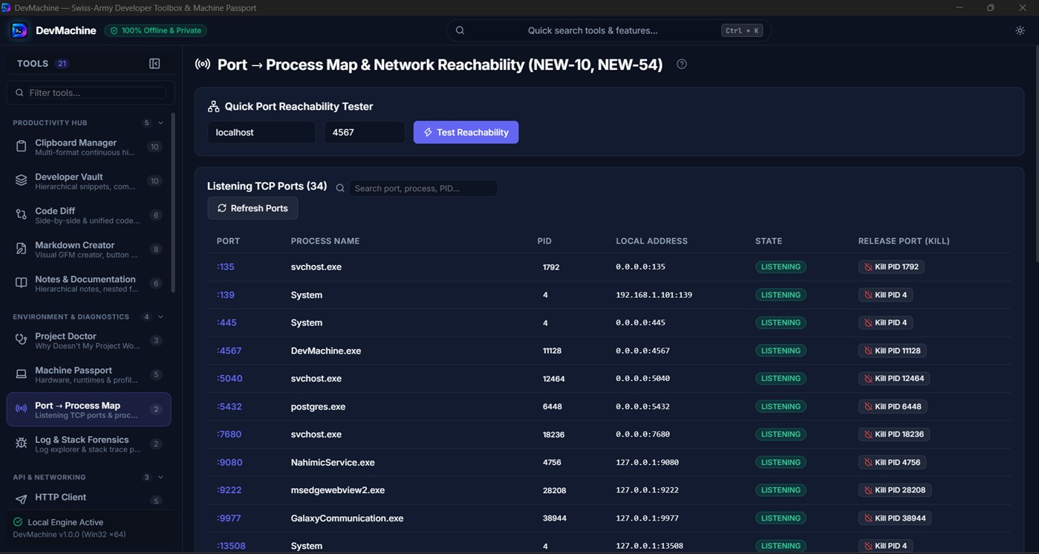
Task: Click the Search port, process, PID field
Action: (x=423, y=189)
